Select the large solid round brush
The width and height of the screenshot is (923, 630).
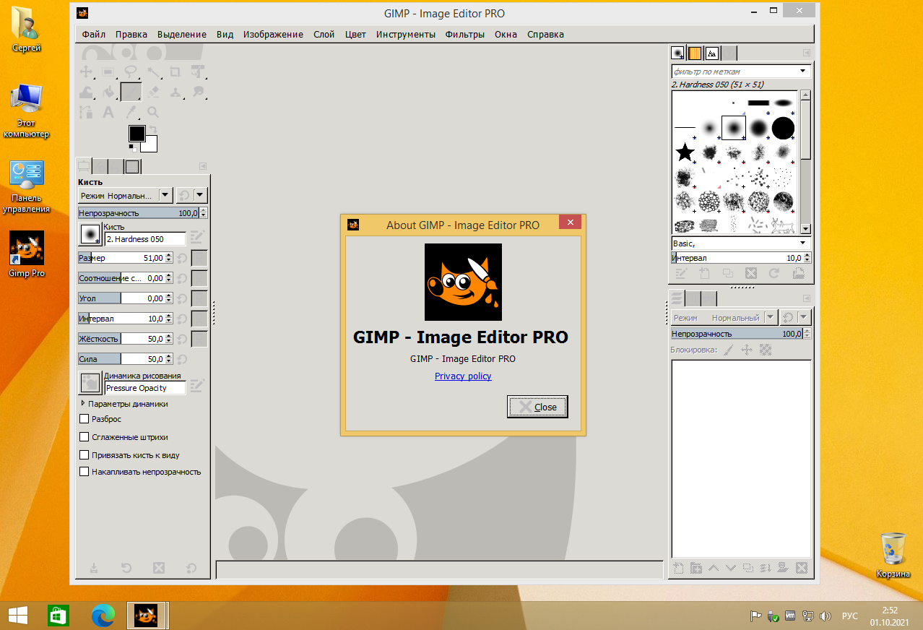point(783,128)
